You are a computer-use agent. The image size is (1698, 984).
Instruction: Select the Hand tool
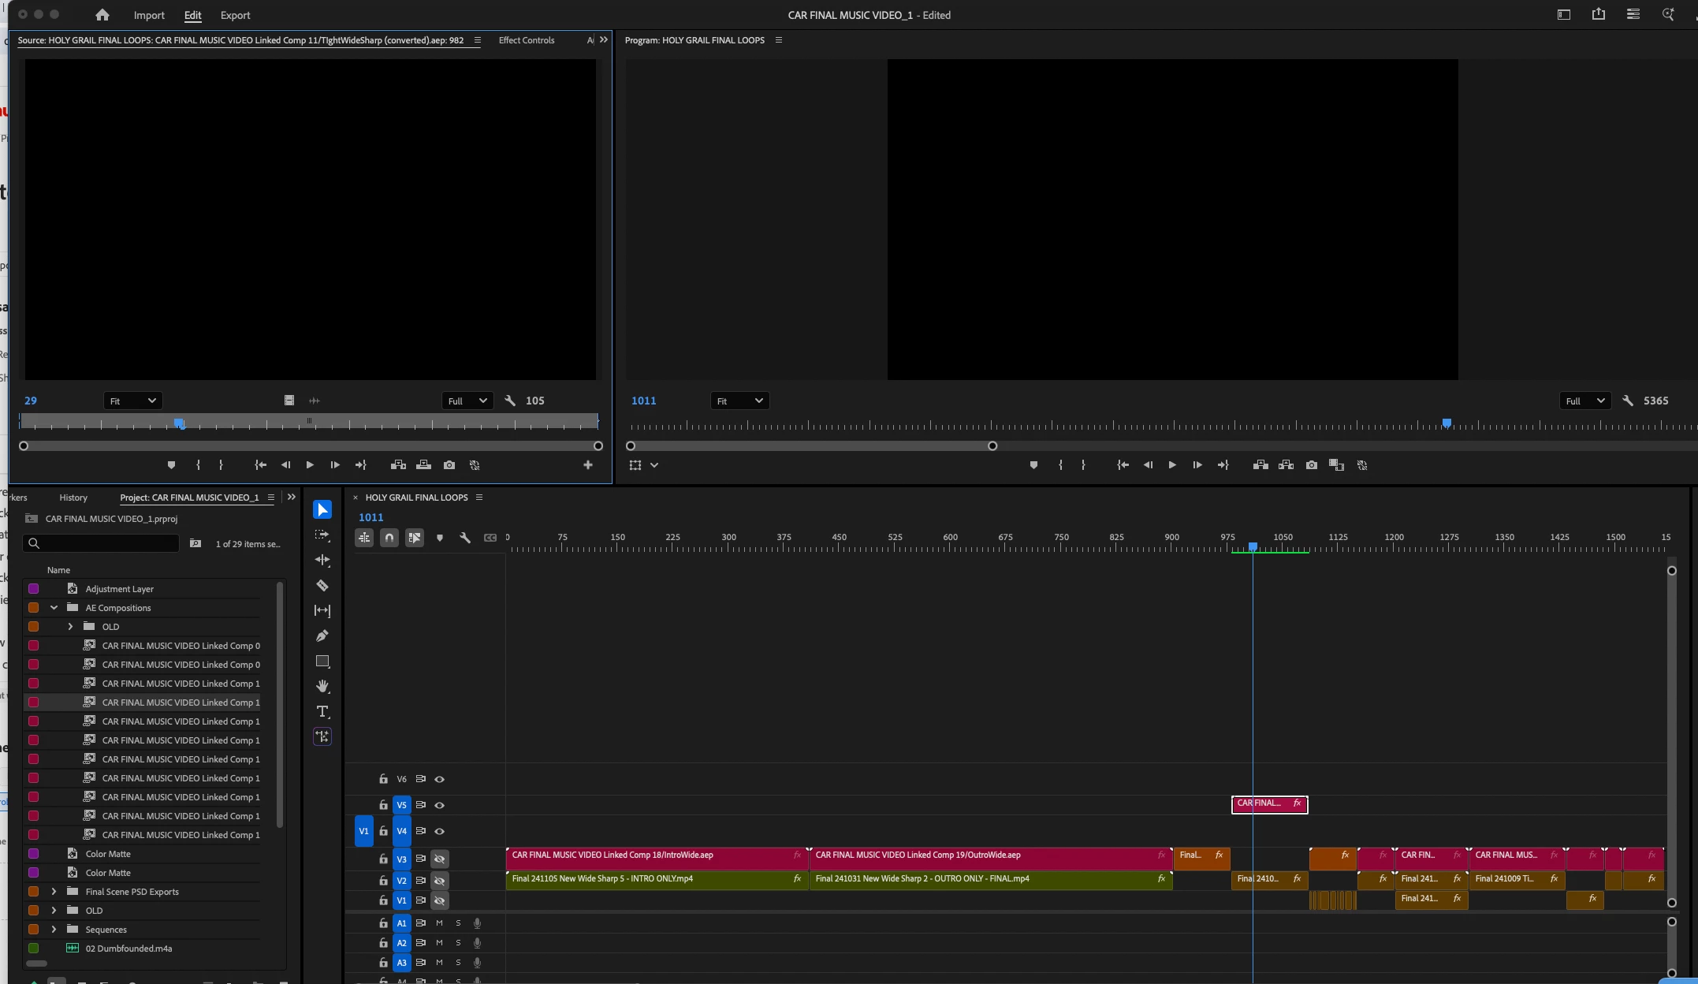point(322,686)
